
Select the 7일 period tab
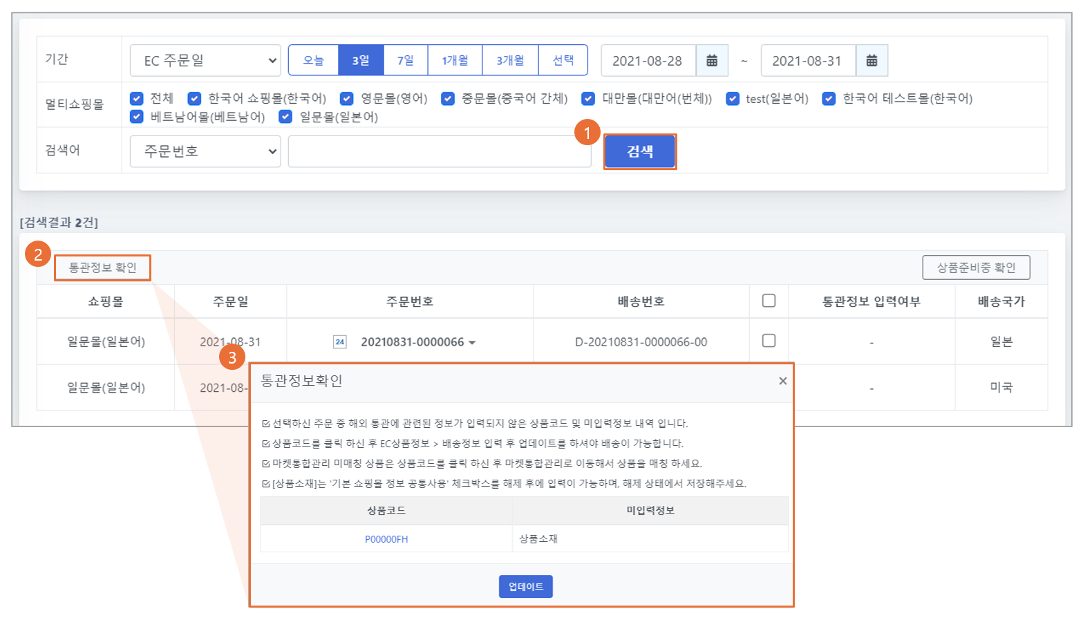click(406, 61)
